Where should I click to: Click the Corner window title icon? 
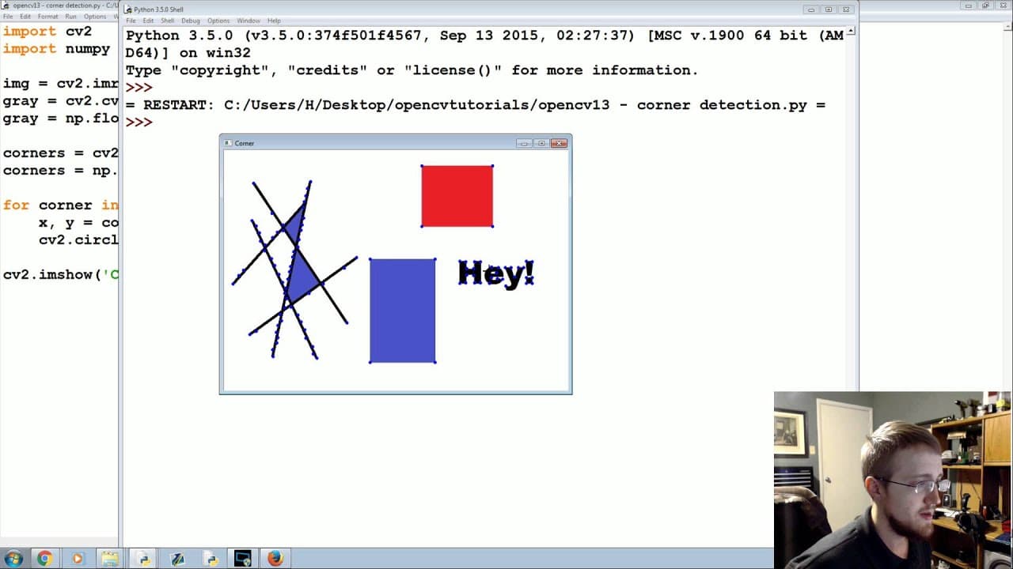[228, 143]
